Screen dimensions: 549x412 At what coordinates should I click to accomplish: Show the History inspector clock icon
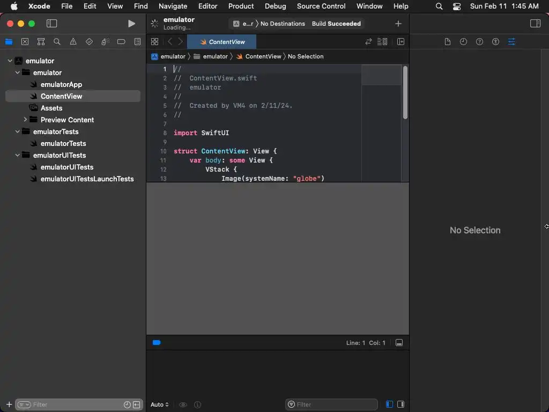click(x=463, y=42)
